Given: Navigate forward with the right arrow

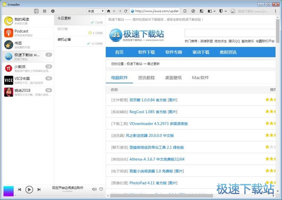Looking at the screenshot, I should 120,11.
